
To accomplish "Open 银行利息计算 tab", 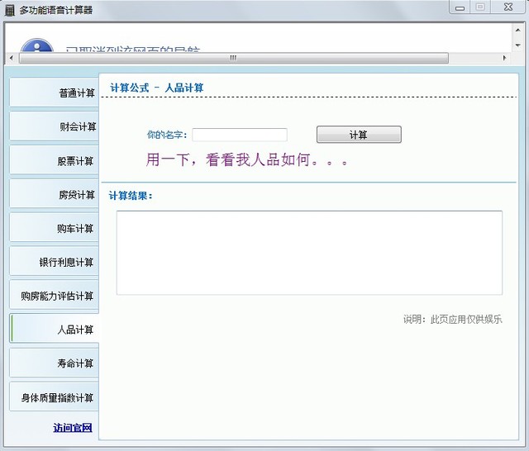I will click(55, 262).
